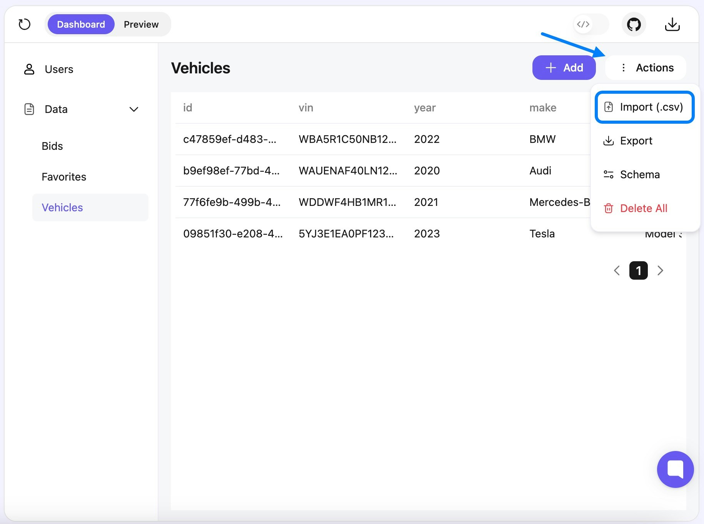Select the Import (.csv) option icon
Screen dimensions: 704x524
point(609,107)
